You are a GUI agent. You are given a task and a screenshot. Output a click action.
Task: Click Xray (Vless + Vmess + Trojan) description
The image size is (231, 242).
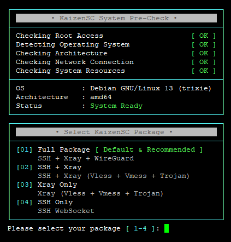tap(100, 193)
